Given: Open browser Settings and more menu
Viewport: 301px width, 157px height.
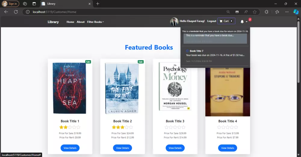Looking at the screenshot, I should pyautogui.click(x=287, y=12).
